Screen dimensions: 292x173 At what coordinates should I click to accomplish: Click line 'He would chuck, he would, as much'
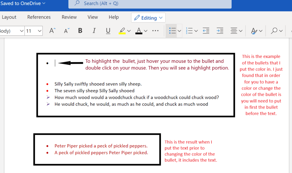coord(131,104)
